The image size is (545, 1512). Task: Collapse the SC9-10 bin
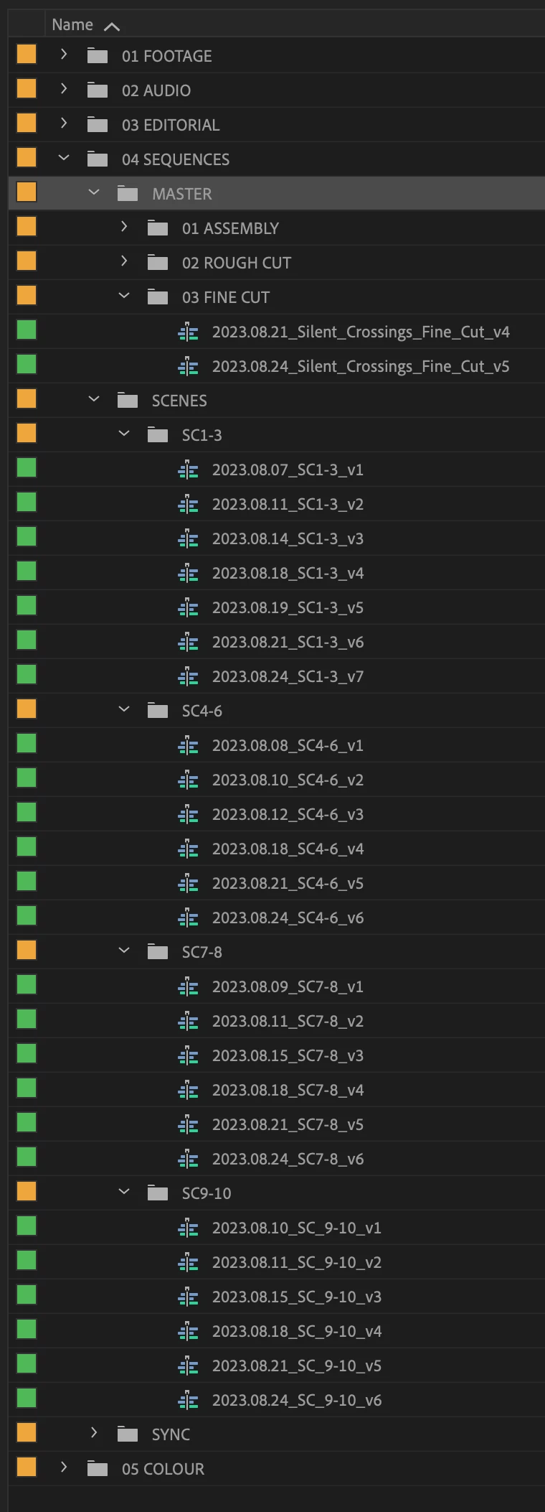124,1192
